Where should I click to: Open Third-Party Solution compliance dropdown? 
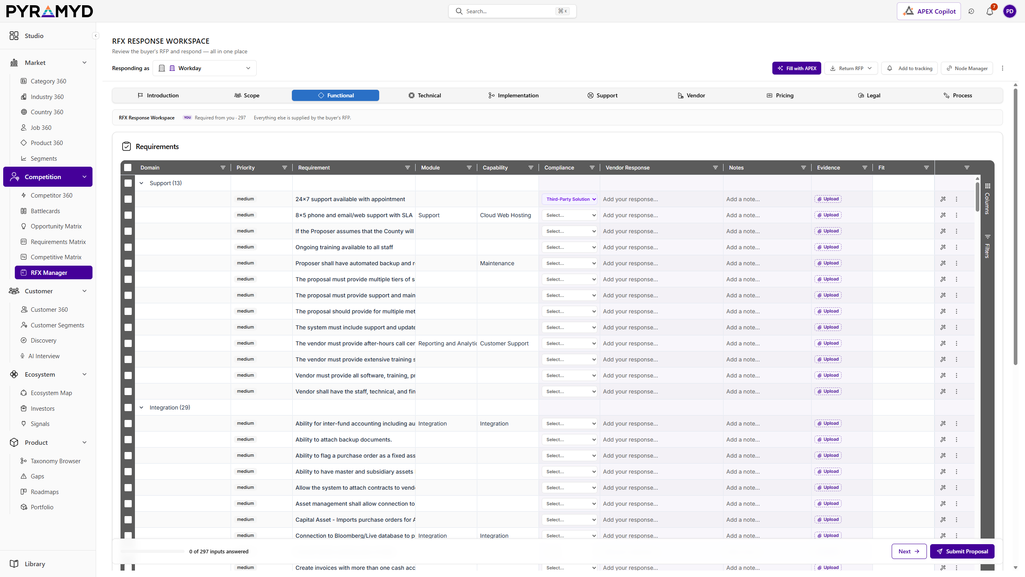pos(569,199)
